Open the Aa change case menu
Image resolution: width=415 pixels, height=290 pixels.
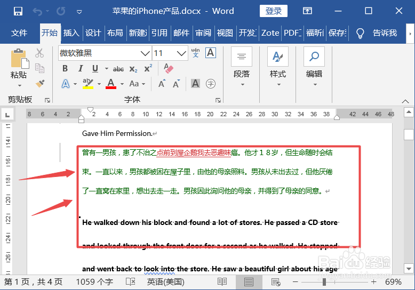click(x=137, y=84)
